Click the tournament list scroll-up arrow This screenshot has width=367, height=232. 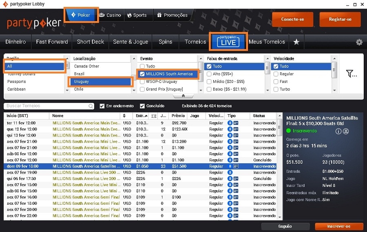pyautogui.click(x=279, y=116)
